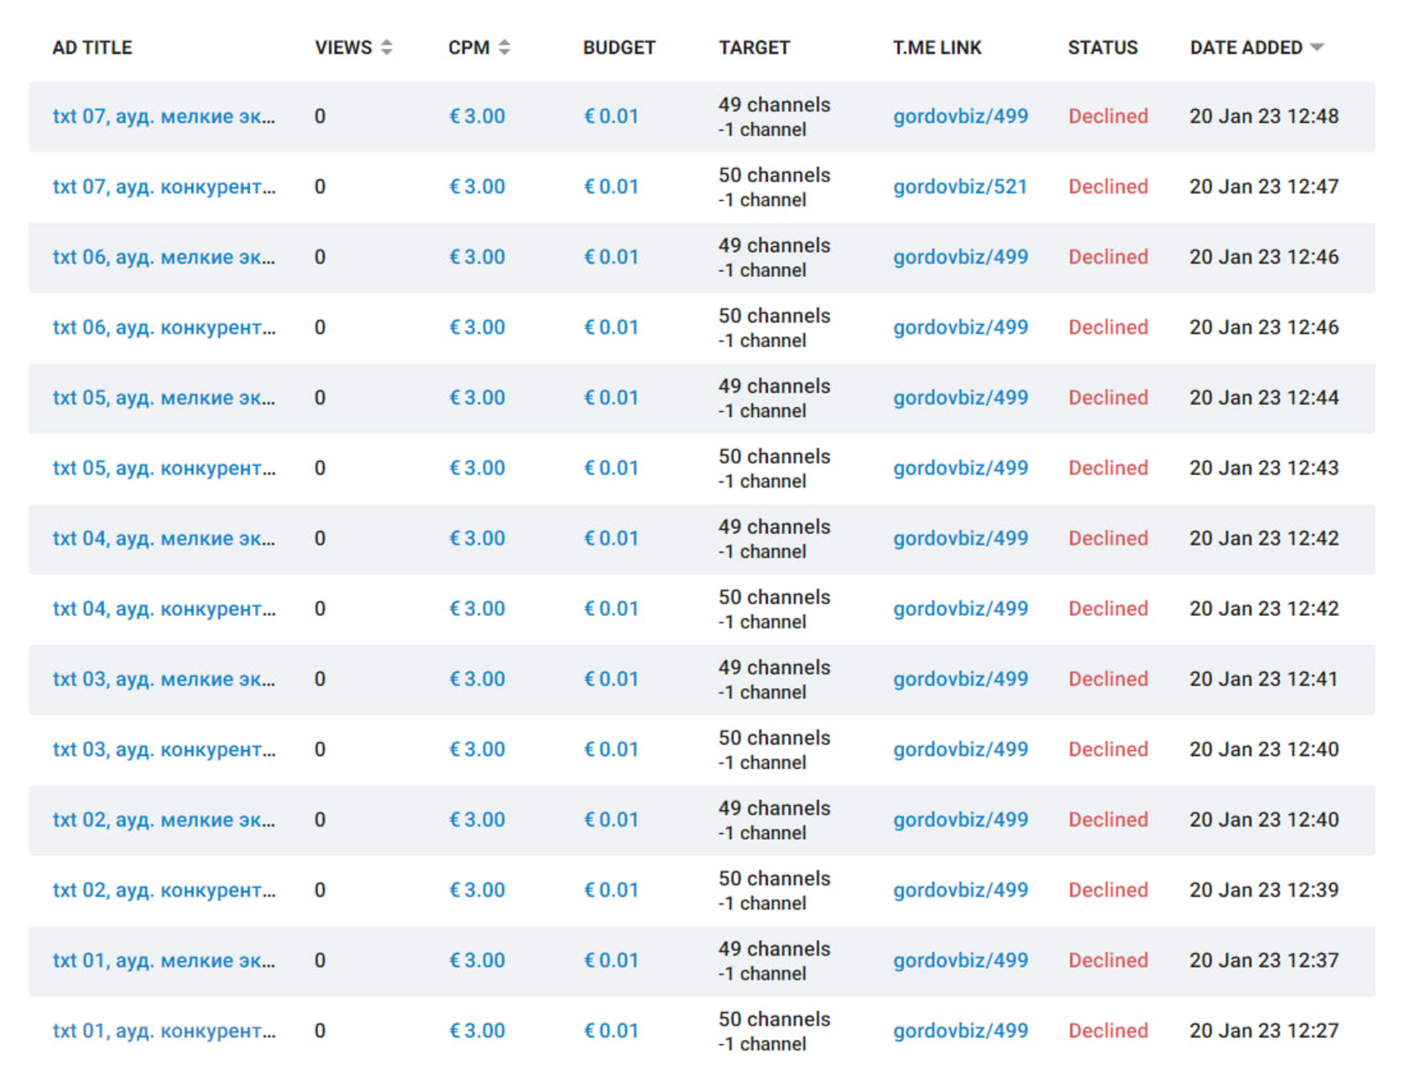Edit € 0.01 budget in the 12:44 row
Screen dimensions: 1405x1068
pos(611,397)
